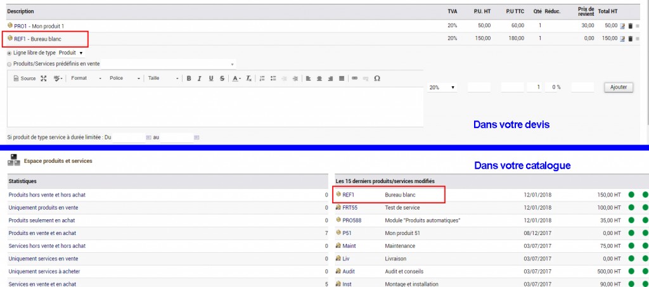
Task: Delete the REF1 Bureau blanc line using trash icon
Action: (630, 39)
